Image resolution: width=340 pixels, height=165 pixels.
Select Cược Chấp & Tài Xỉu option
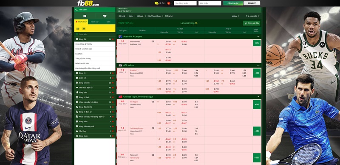pyautogui.click(x=95, y=44)
